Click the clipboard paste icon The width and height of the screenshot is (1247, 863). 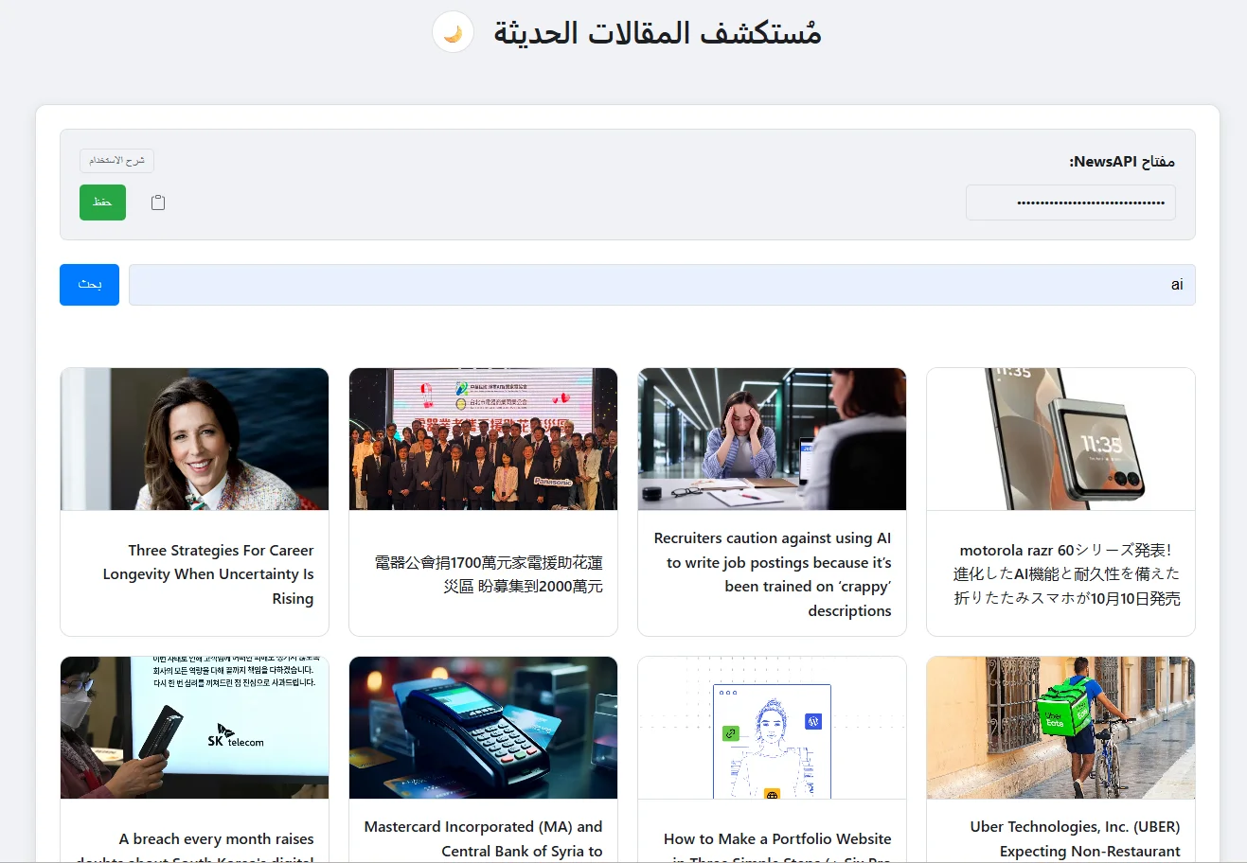pyautogui.click(x=158, y=203)
